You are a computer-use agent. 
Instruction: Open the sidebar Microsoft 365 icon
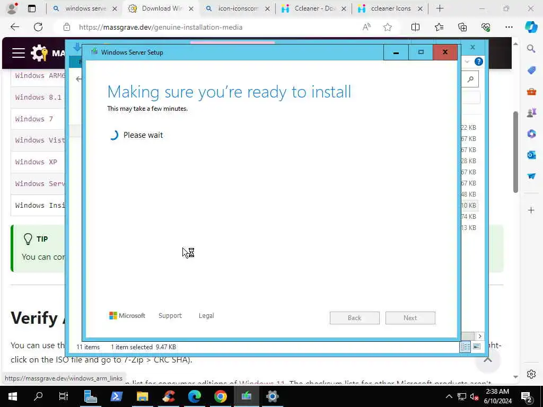pos(531,134)
